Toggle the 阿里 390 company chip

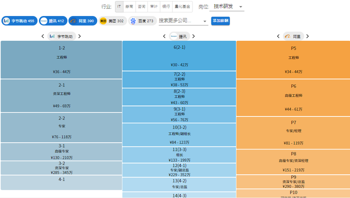[83, 21]
